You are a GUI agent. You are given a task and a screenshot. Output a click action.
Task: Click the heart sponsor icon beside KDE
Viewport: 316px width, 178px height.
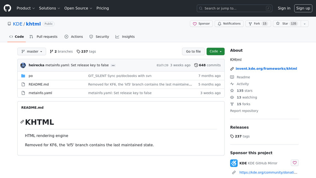coord(295,163)
